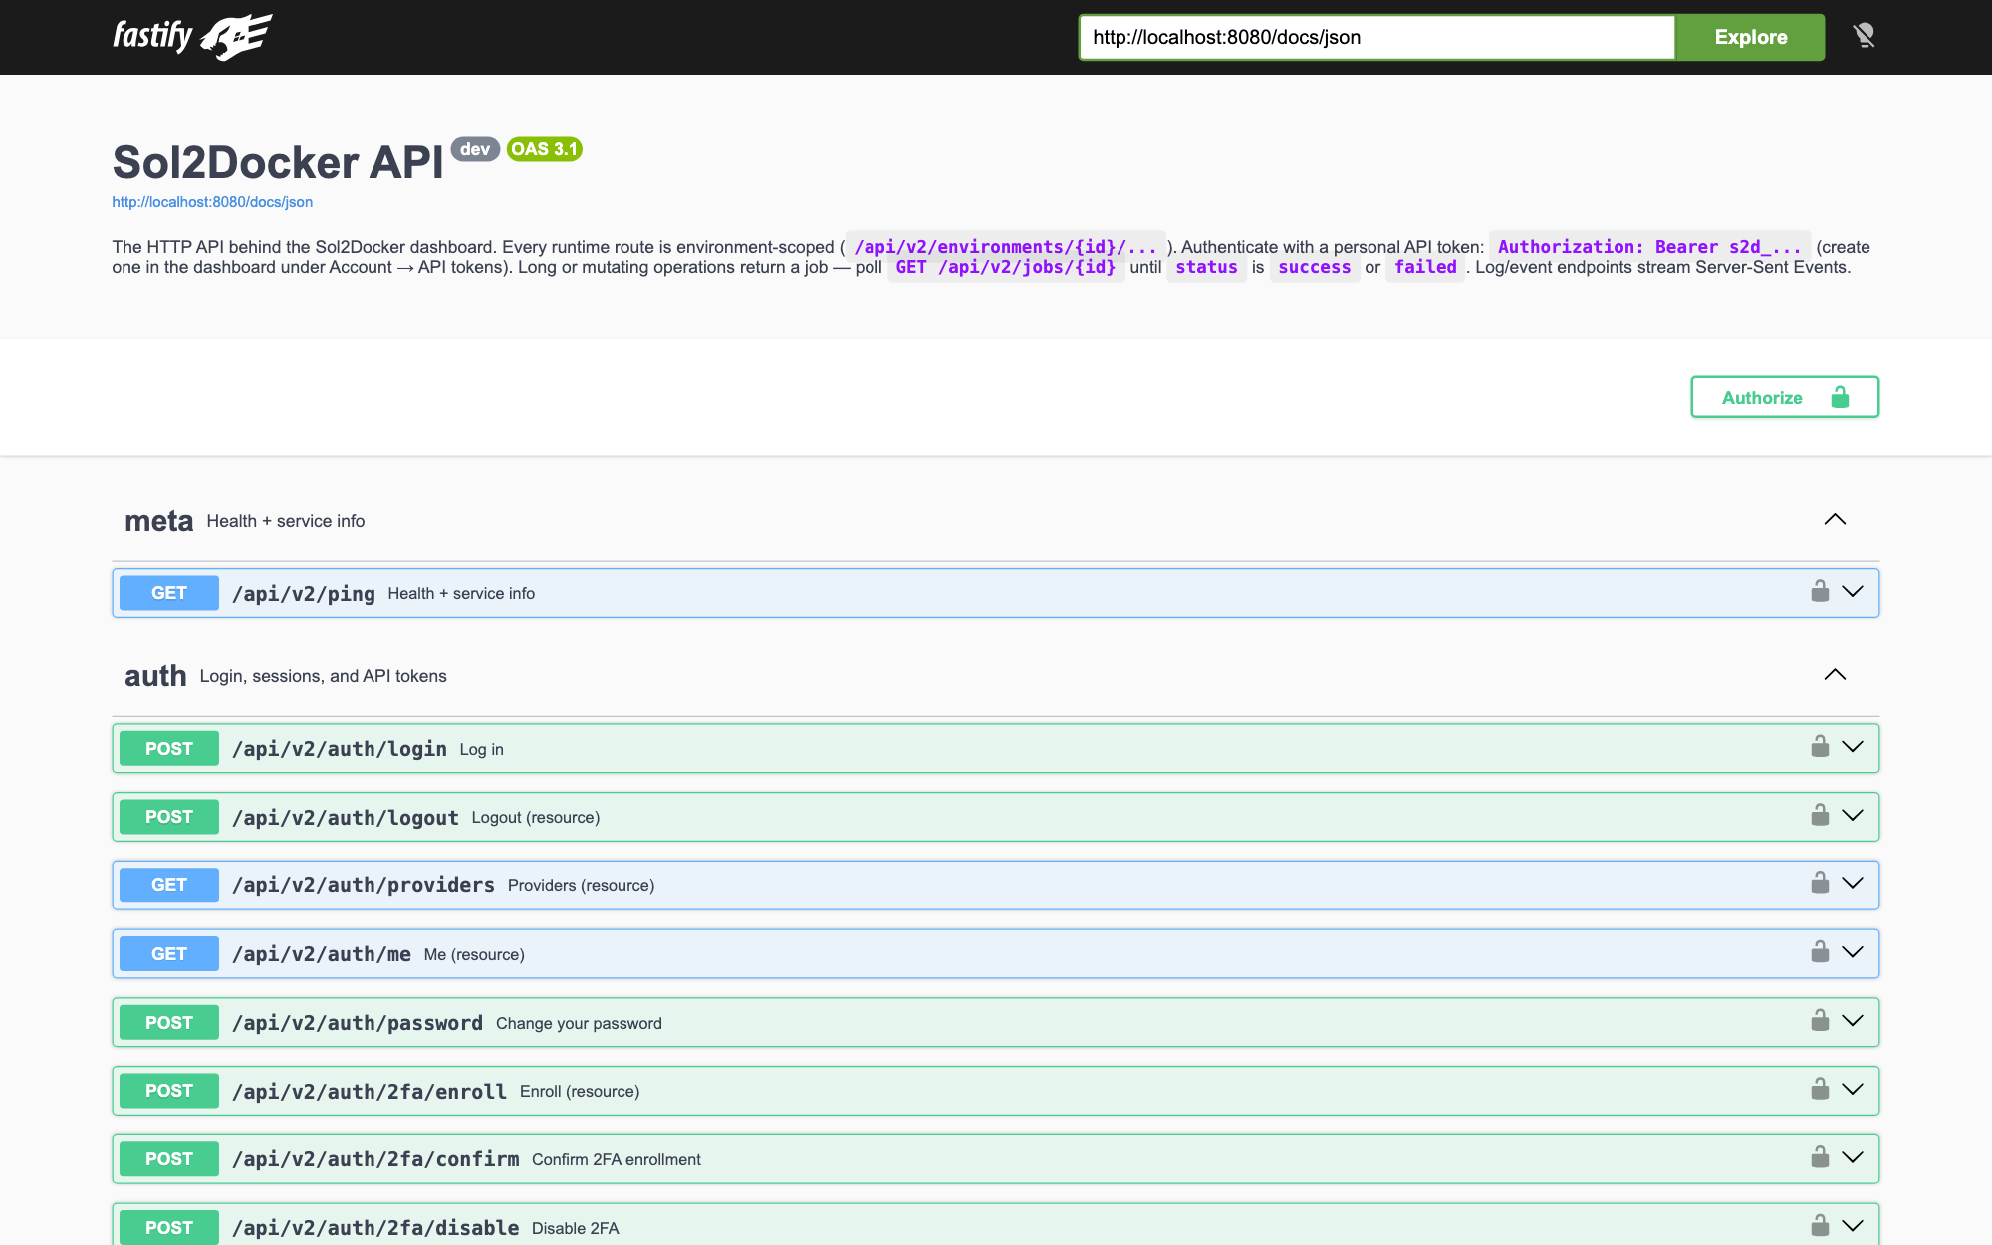The height and width of the screenshot is (1245, 1992).
Task: Click '/api/v2/environments/{id}/...' code snippet
Action: coord(1006,247)
